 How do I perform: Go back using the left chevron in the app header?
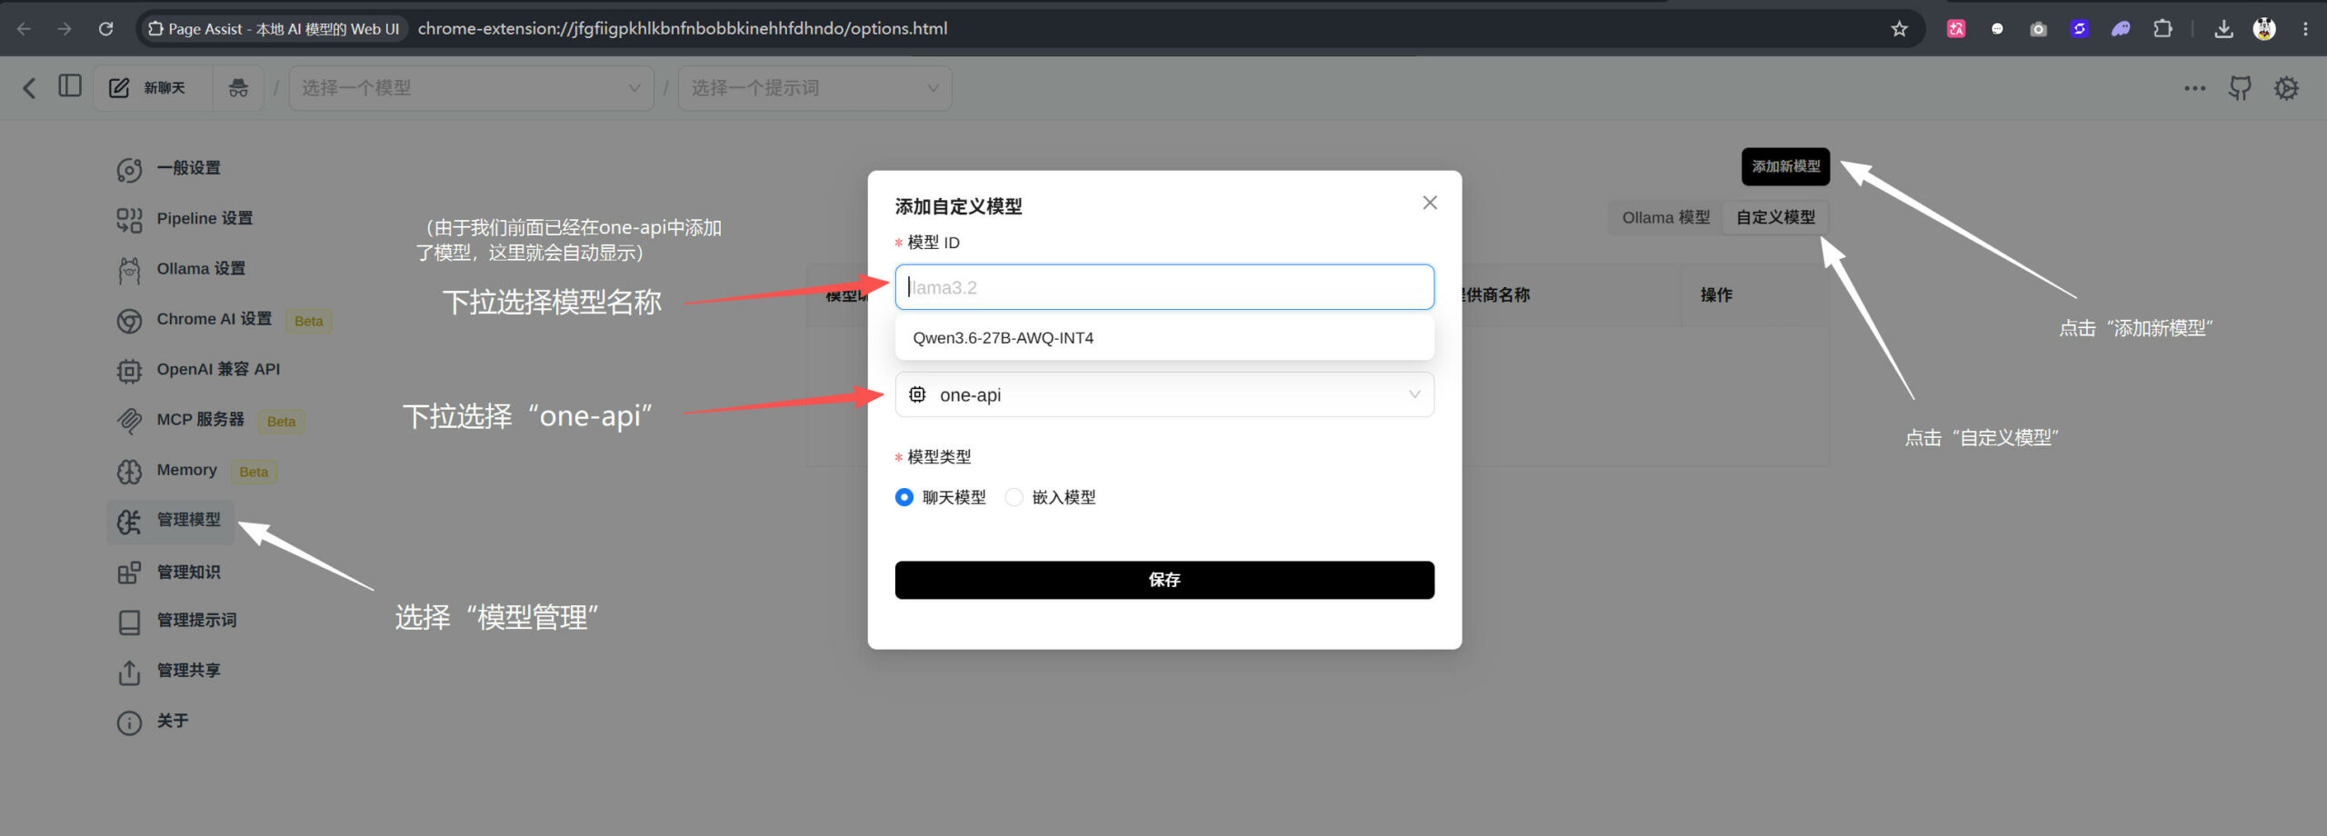[x=29, y=88]
